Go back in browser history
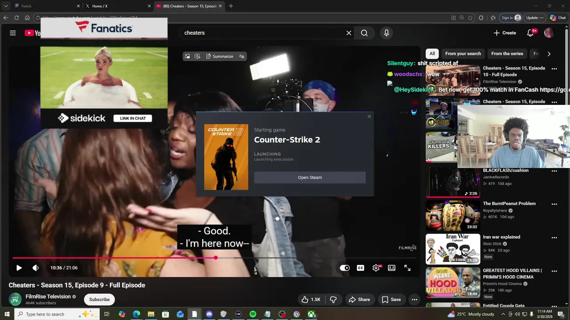 (6, 18)
